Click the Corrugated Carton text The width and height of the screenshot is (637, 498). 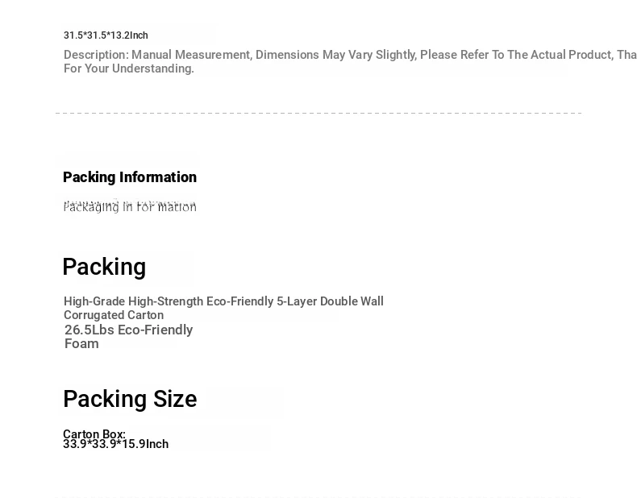pos(114,315)
